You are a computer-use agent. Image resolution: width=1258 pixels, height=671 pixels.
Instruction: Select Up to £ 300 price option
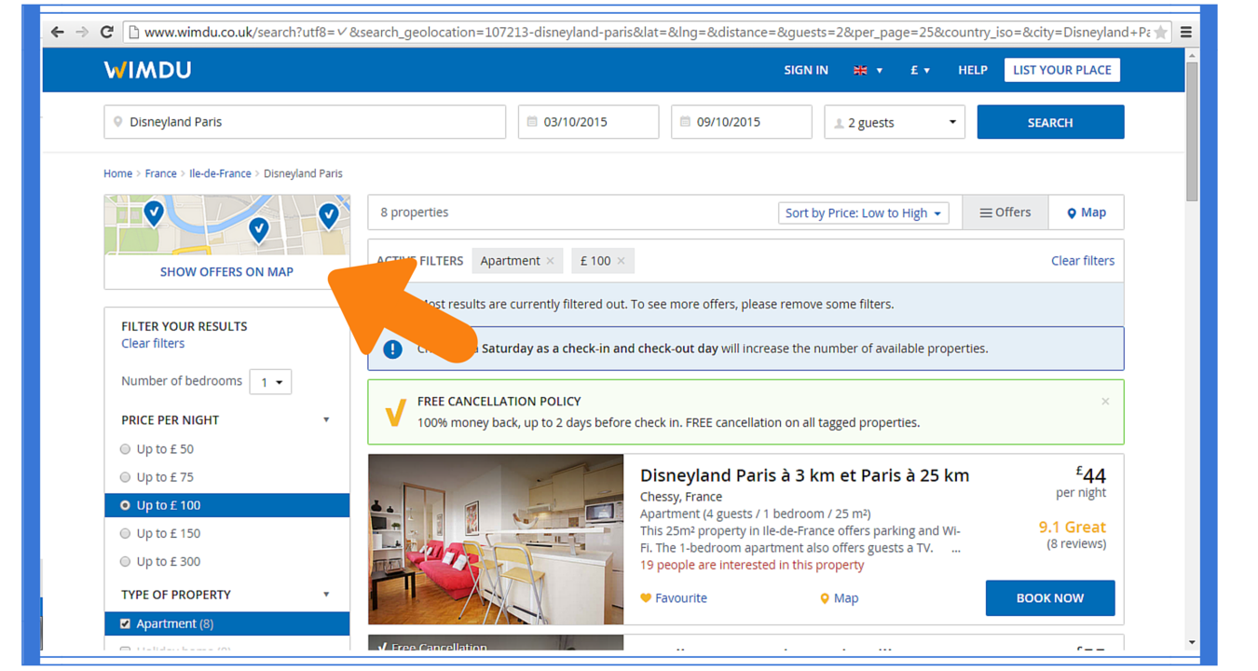(x=125, y=561)
